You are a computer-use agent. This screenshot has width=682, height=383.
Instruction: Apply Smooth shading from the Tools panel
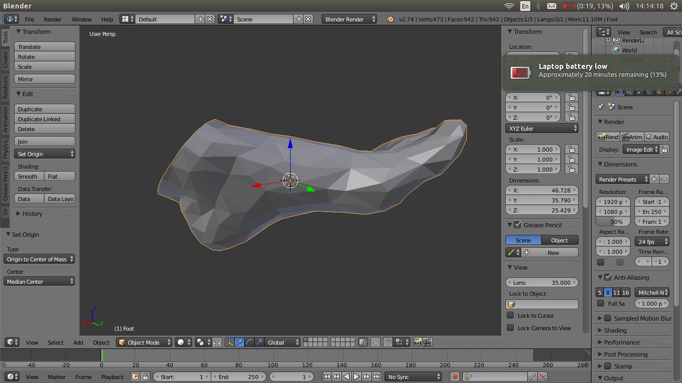pos(28,176)
